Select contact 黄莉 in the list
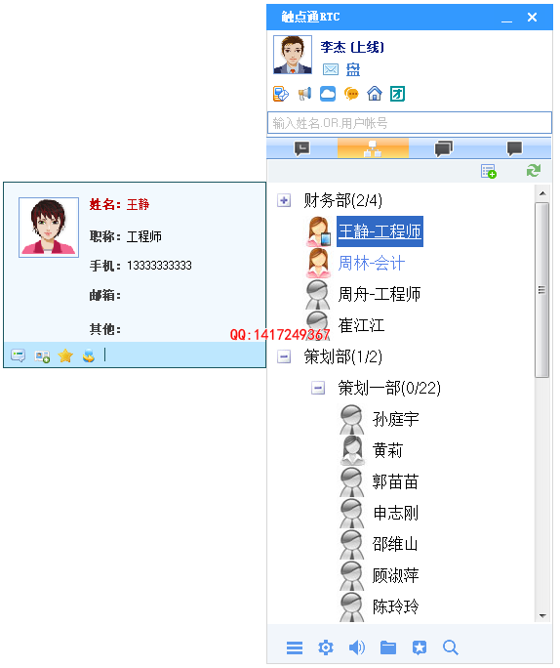Screen dimensions: 560x668 click(x=387, y=450)
